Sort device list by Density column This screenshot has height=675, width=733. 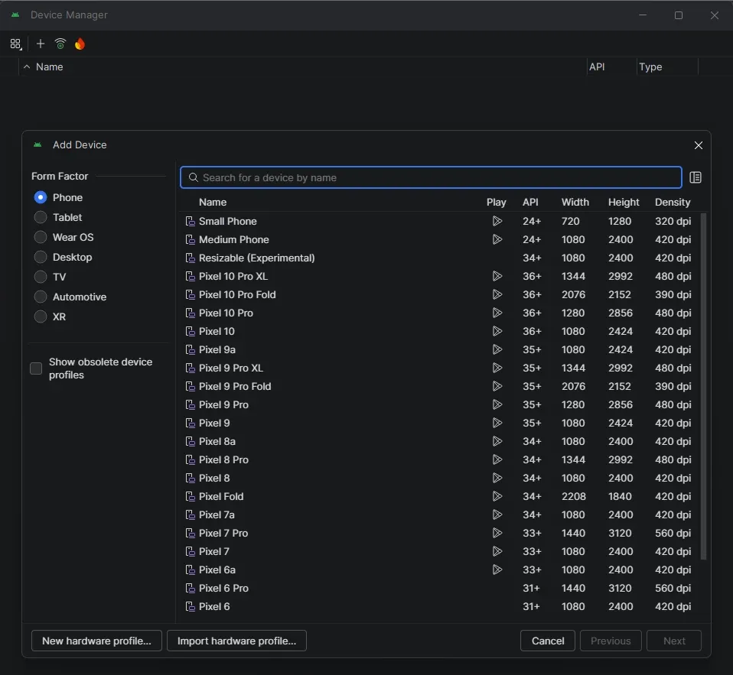pos(673,203)
